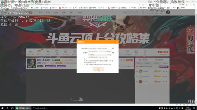
Task: Open the Windows notification center icon
Action: [194, 108]
